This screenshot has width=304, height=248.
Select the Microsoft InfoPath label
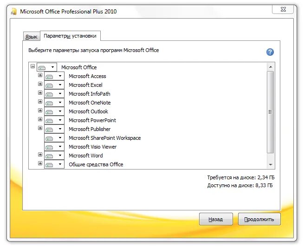(x=90, y=94)
